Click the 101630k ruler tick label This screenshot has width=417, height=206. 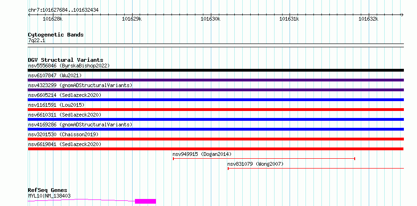coord(211,19)
